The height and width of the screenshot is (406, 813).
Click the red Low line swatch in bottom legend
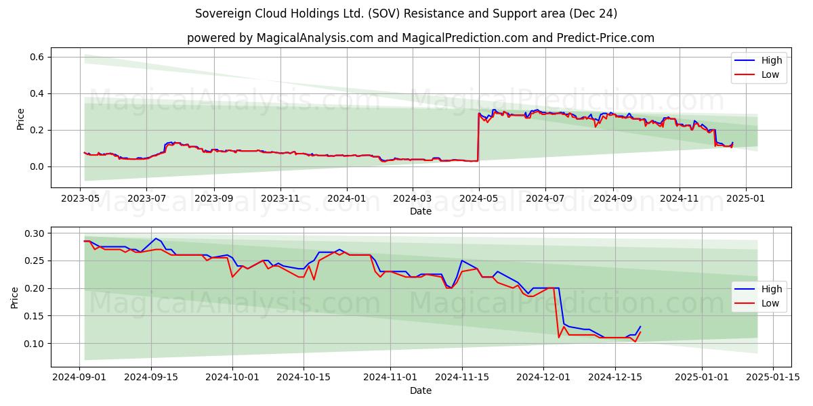[745, 303]
